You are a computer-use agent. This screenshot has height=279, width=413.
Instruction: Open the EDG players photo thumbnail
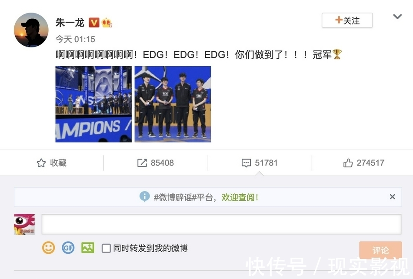coord(173,104)
